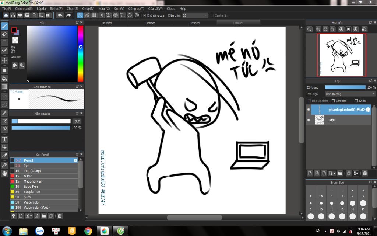Flip canvas view in navigator

pyautogui.click(x=364, y=29)
